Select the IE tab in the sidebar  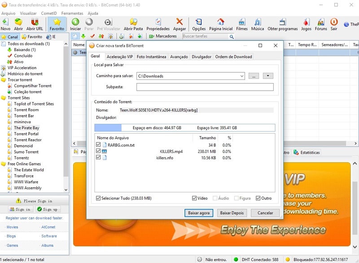[51, 37]
